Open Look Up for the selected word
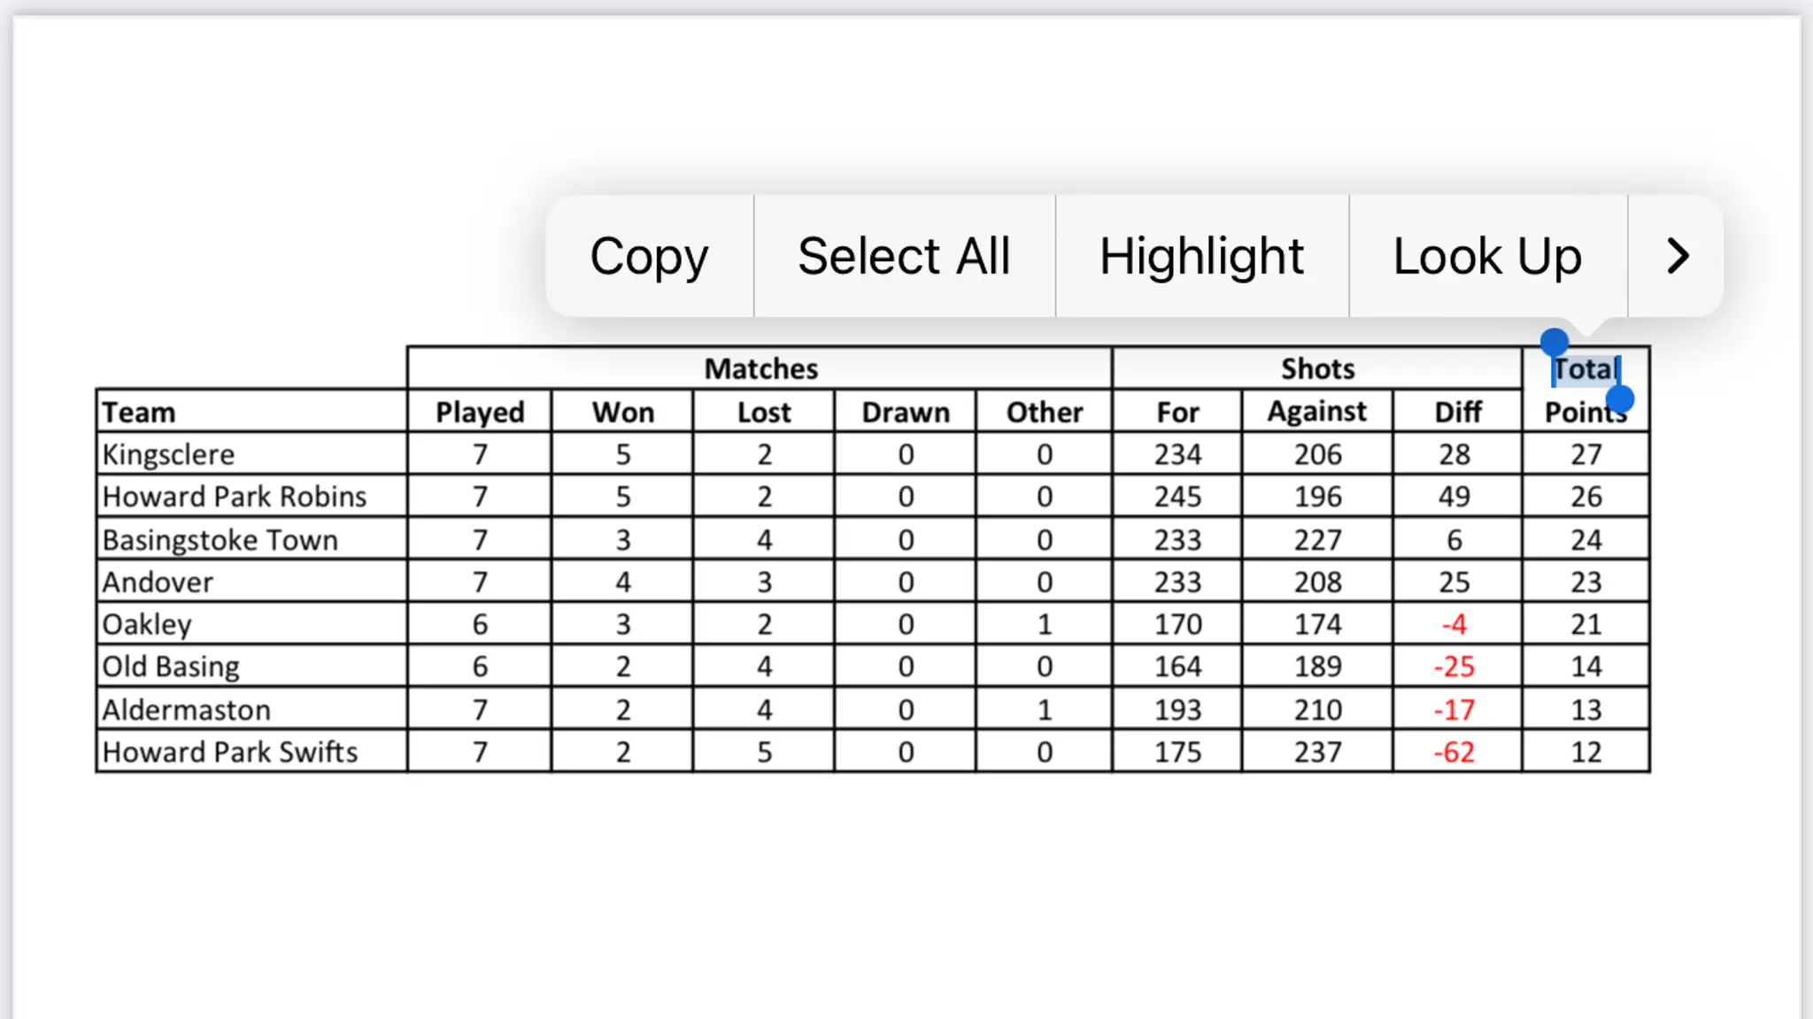Viewport: 1813px width, 1019px height. click(x=1487, y=257)
